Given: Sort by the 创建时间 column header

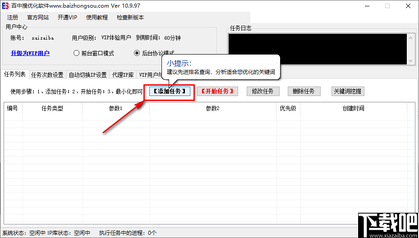Looking at the screenshot, I should (x=353, y=109).
